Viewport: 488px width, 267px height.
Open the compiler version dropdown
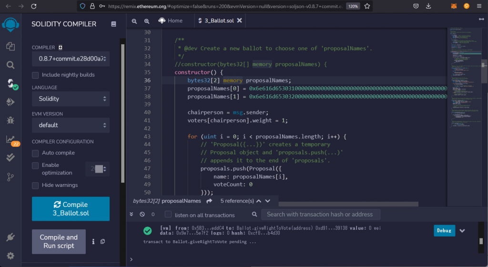point(71,59)
